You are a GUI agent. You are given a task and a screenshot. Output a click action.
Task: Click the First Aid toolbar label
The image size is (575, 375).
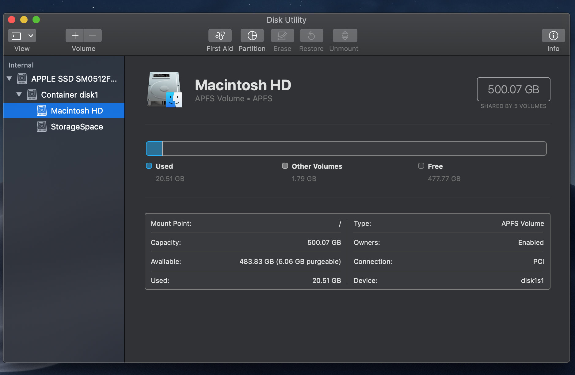[220, 48]
